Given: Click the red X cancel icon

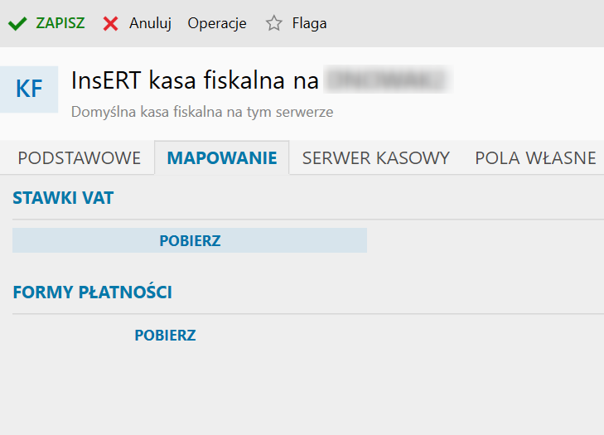Looking at the screenshot, I should (x=110, y=23).
